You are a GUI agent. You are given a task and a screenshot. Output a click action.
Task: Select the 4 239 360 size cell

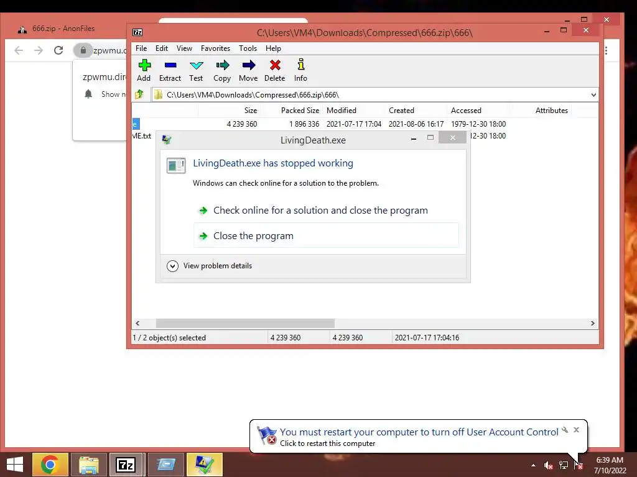click(242, 124)
